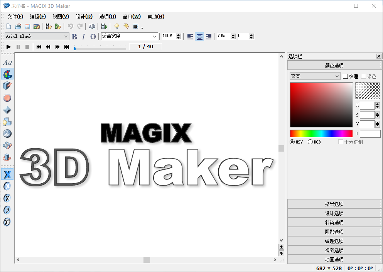
Task: Open the 文件(F) menu
Action: tap(15, 17)
